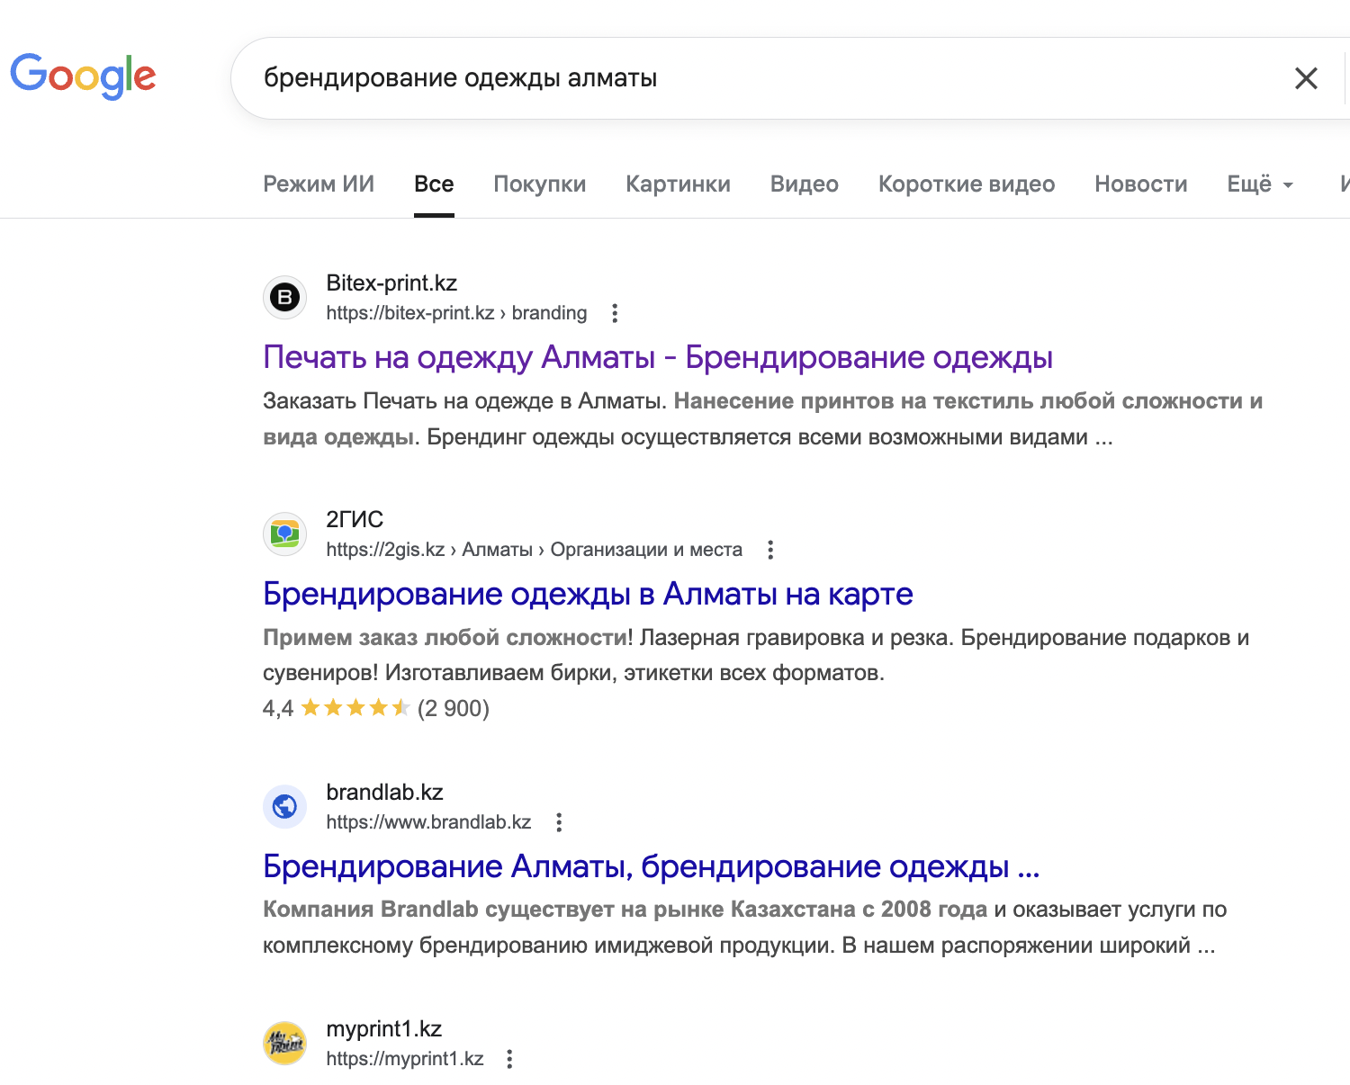Open the Режим ИИ tab
This screenshot has height=1085, width=1350.
click(319, 184)
